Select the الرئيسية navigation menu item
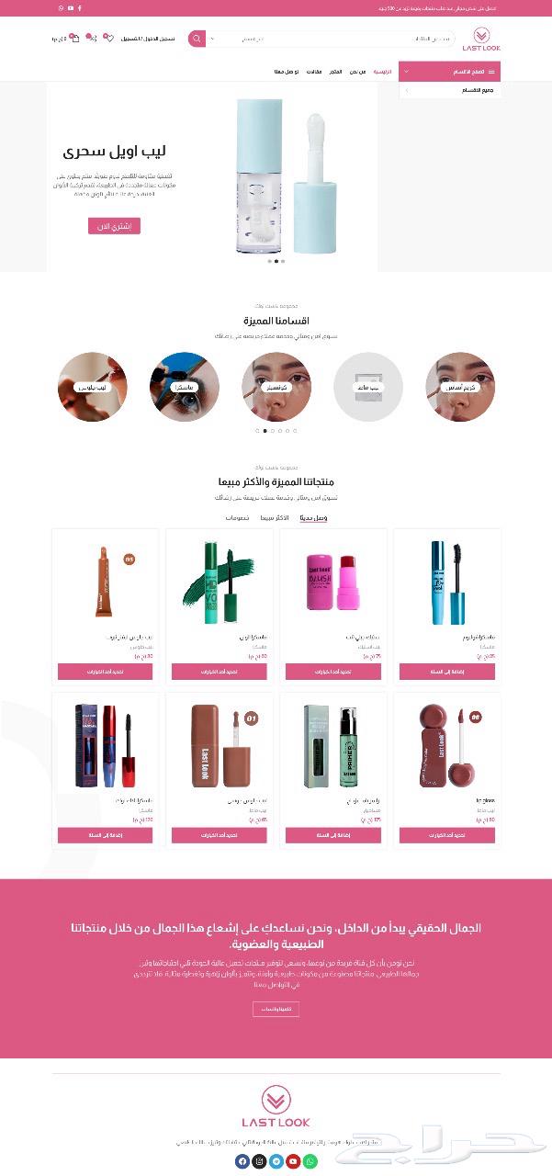Screen dimensions: 552x1176 pos(382,72)
